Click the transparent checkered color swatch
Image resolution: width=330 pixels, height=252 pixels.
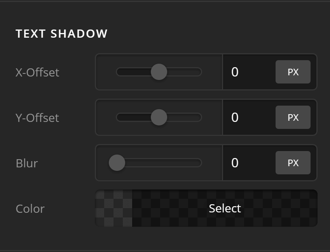click(x=114, y=208)
